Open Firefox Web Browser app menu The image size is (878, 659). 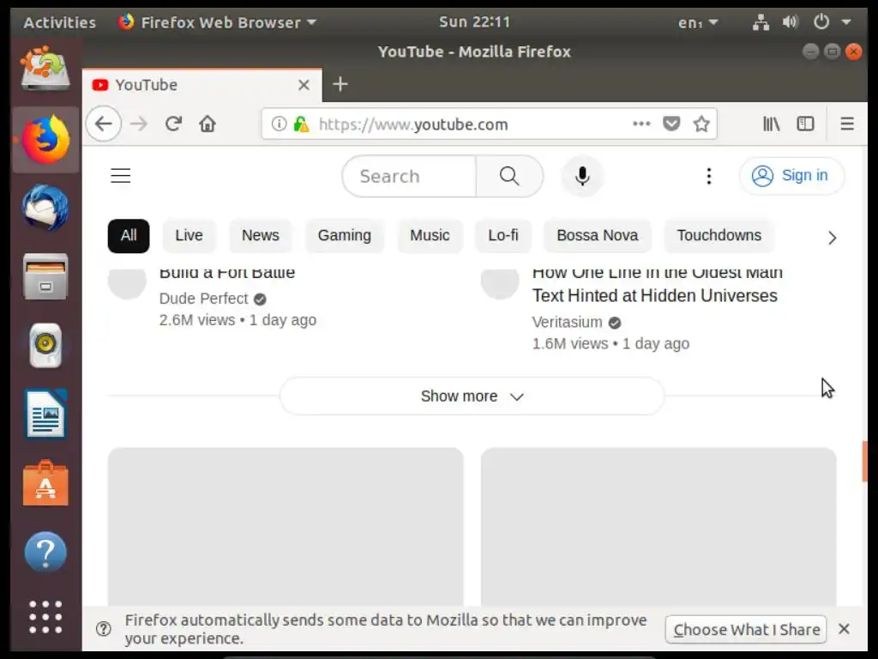(217, 22)
